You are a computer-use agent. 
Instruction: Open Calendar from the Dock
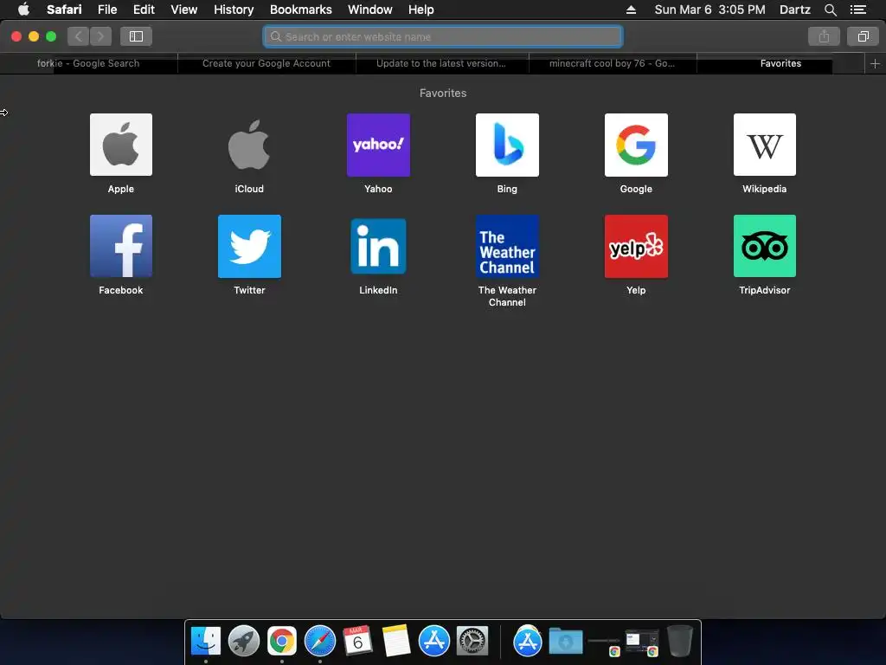(x=357, y=641)
